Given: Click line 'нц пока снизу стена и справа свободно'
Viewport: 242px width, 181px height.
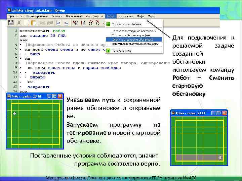Looking at the screenshot, I should point(74,68).
